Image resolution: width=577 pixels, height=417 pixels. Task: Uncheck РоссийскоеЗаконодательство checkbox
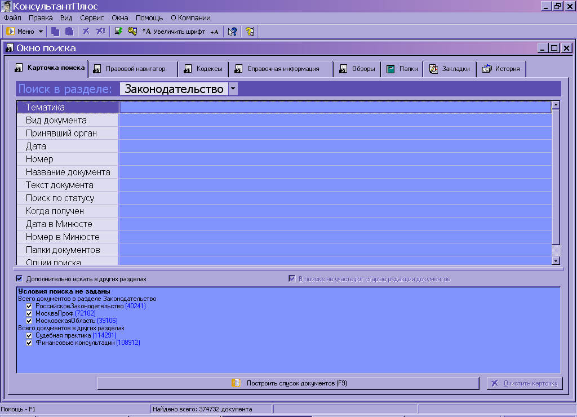pyautogui.click(x=29, y=306)
